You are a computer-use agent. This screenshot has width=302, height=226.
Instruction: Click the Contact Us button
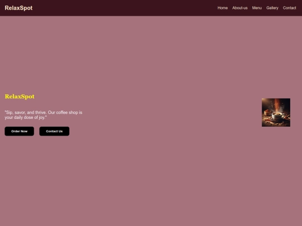point(54,131)
